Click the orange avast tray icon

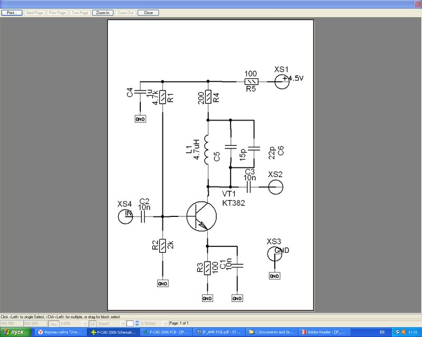(402, 332)
